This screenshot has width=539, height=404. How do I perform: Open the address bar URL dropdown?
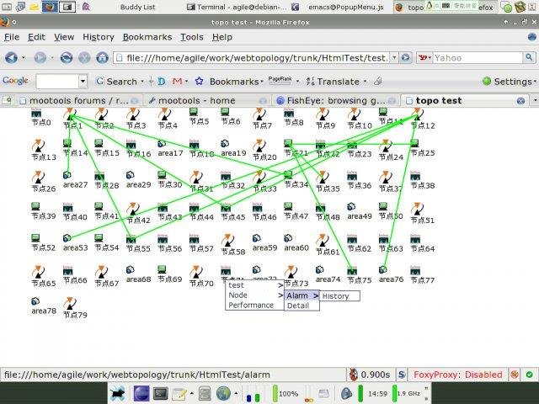pyautogui.click(x=395, y=57)
